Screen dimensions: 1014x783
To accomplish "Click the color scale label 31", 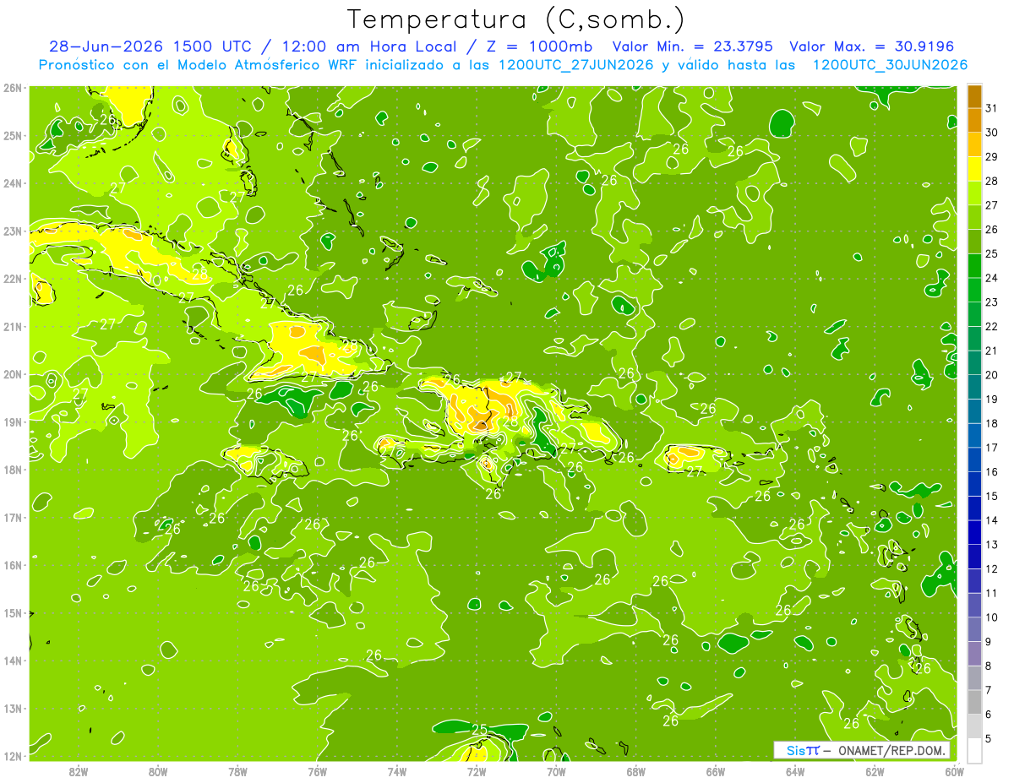I will pos(992,108).
